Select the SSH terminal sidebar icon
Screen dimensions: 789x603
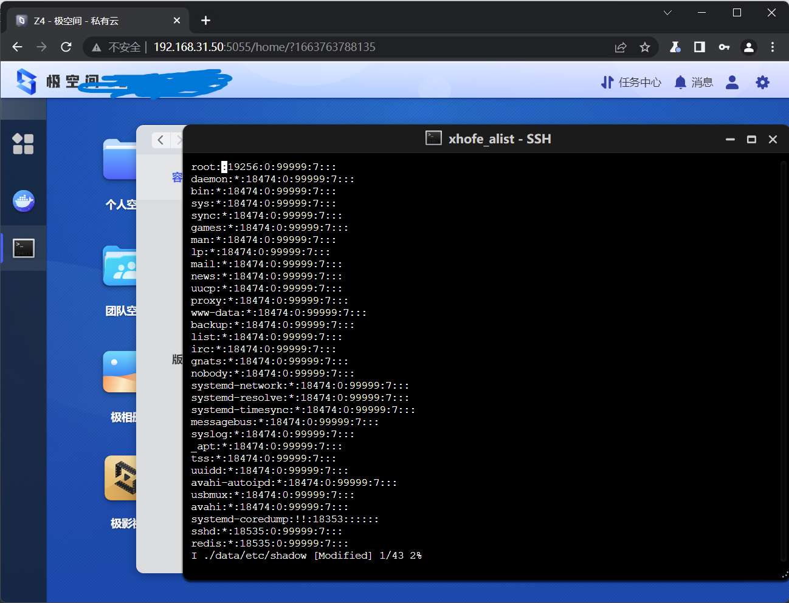click(x=24, y=248)
